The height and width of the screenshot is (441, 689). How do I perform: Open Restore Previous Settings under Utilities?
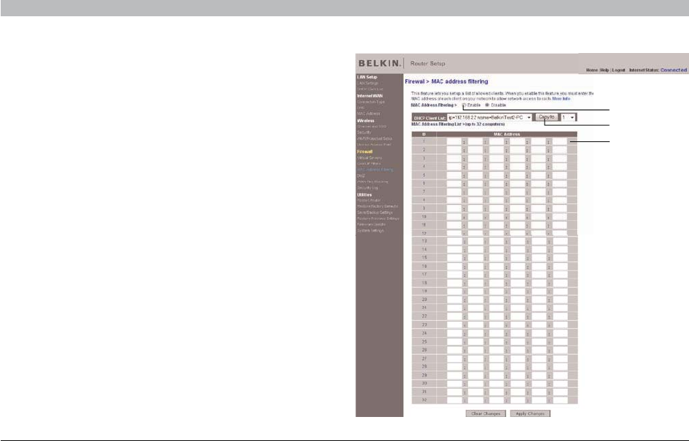click(378, 218)
